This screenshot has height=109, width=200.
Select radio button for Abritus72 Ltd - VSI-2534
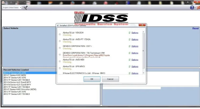click(x=60, y=34)
